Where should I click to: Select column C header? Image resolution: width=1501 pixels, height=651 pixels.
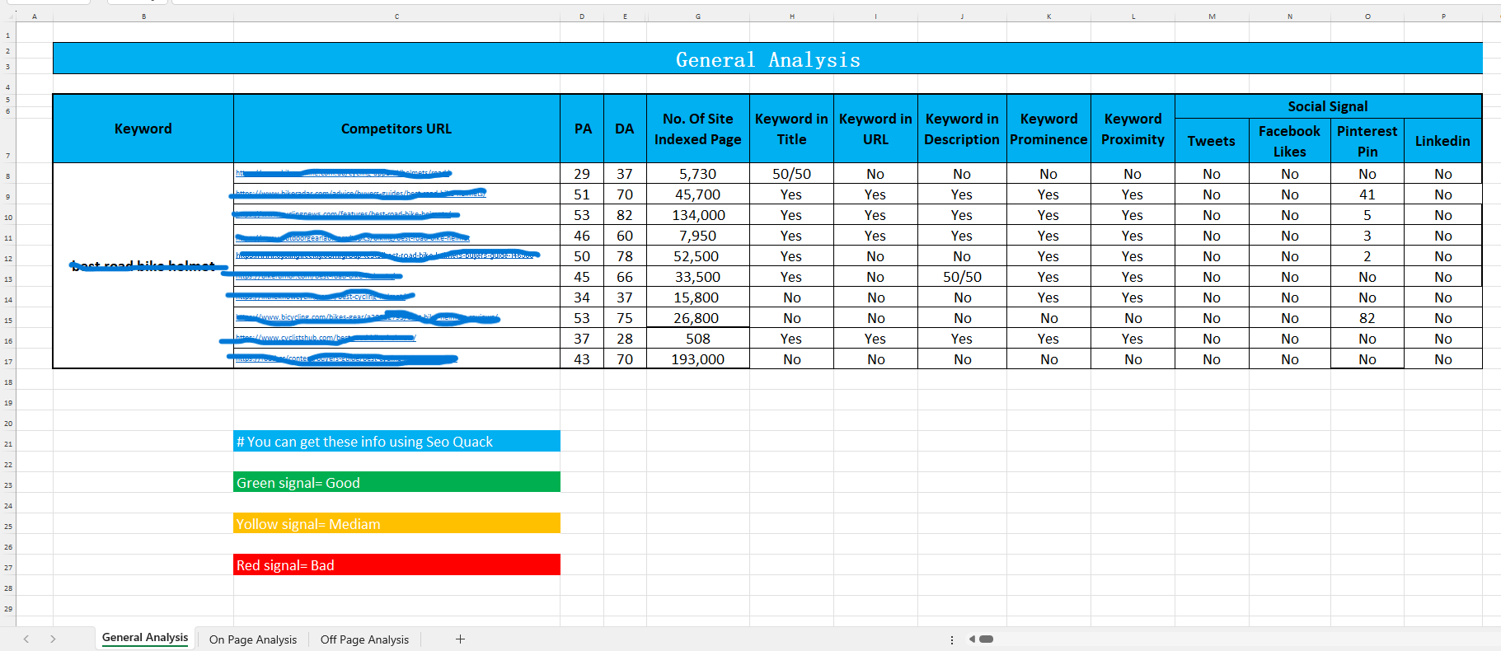(x=396, y=16)
